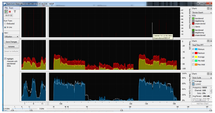Open the Utilization view dropdown
This screenshot has width=215, height=113.
click(11, 36)
